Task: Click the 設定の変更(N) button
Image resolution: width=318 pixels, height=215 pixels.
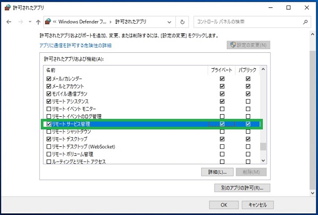Action: click(x=249, y=45)
